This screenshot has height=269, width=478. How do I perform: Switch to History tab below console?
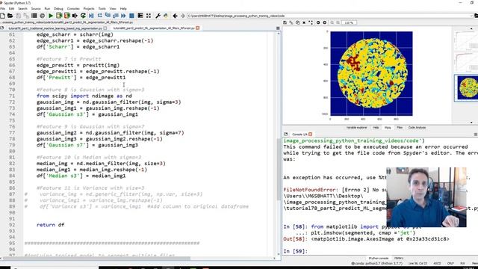click(399, 258)
